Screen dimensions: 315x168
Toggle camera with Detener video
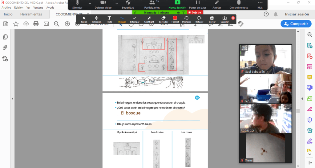(x=103, y=4)
